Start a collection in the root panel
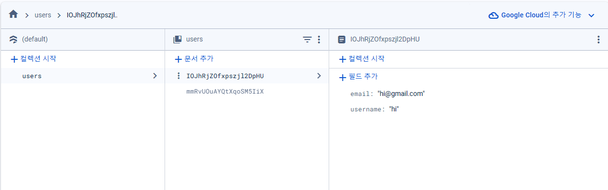Image resolution: width=608 pixels, height=190 pixels. pyautogui.click(x=33, y=59)
